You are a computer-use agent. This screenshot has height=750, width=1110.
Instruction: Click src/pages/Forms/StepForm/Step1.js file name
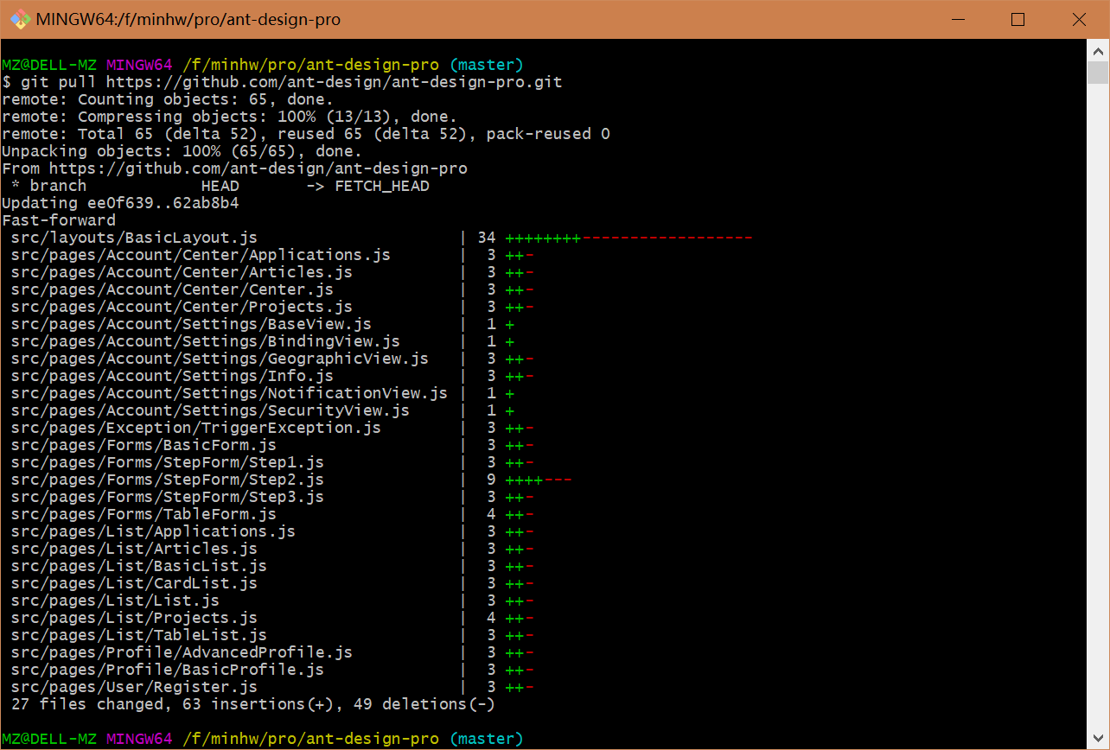168,462
